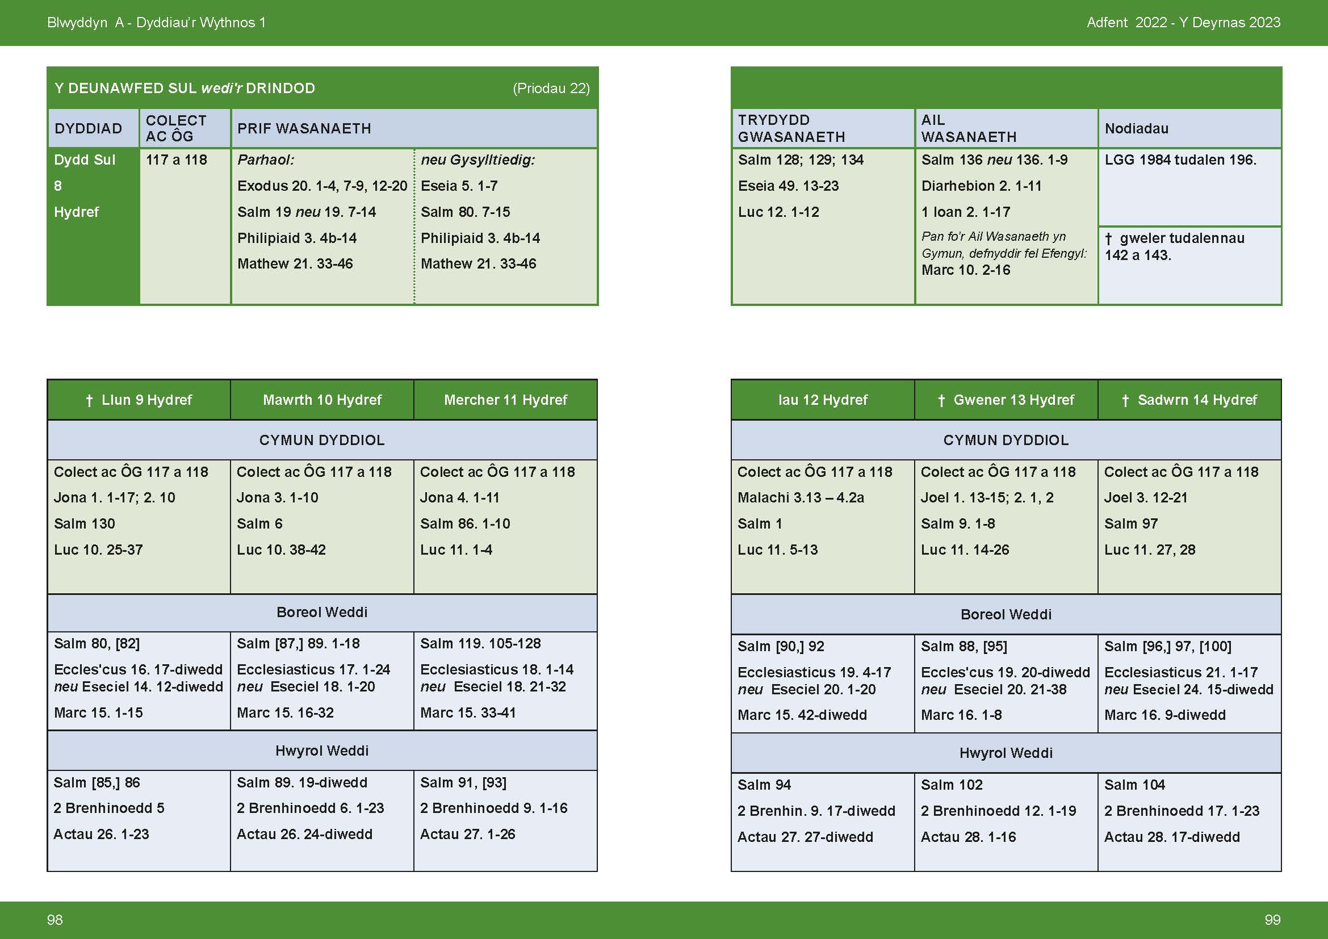1328x939 pixels.
Task: Click the TRYDYDD GWASANAETH header cell
Action: (791, 128)
